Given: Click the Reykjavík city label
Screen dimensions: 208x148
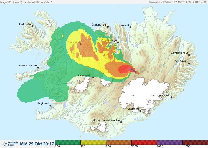Looking at the screenshot, I should click(44, 103).
